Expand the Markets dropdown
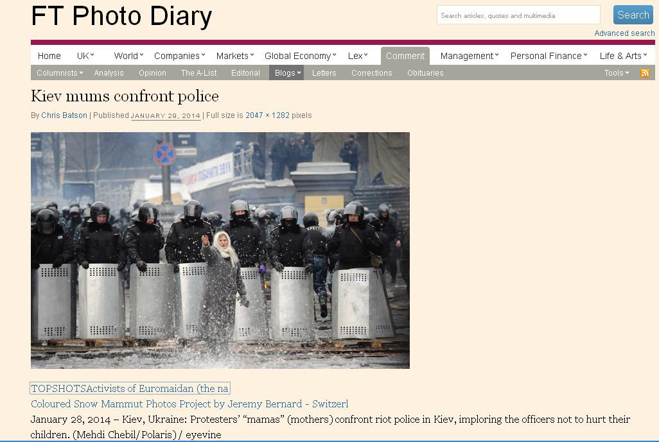 pyautogui.click(x=235, y=56)
